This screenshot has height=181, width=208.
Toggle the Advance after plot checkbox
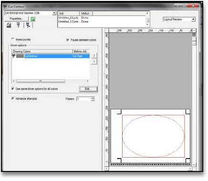tap(12, 98)
